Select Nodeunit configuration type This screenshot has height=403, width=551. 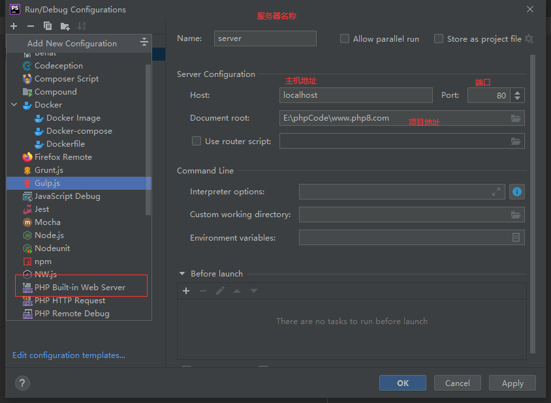[79, 248]
